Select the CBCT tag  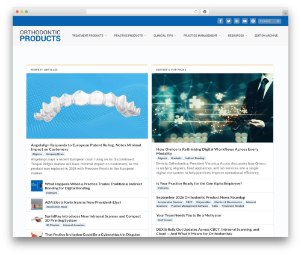tap(189, 202)
